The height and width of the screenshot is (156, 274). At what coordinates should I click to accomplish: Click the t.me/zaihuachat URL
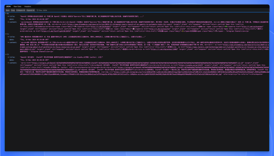point(160,29)
